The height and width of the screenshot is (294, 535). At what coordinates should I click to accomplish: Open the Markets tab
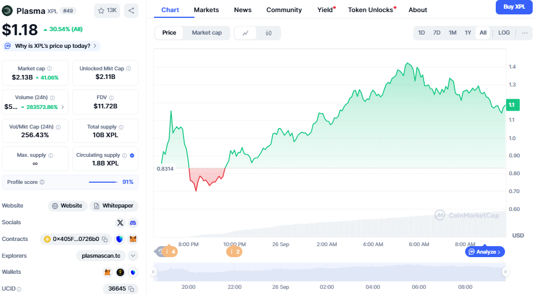tap(206, 10)
